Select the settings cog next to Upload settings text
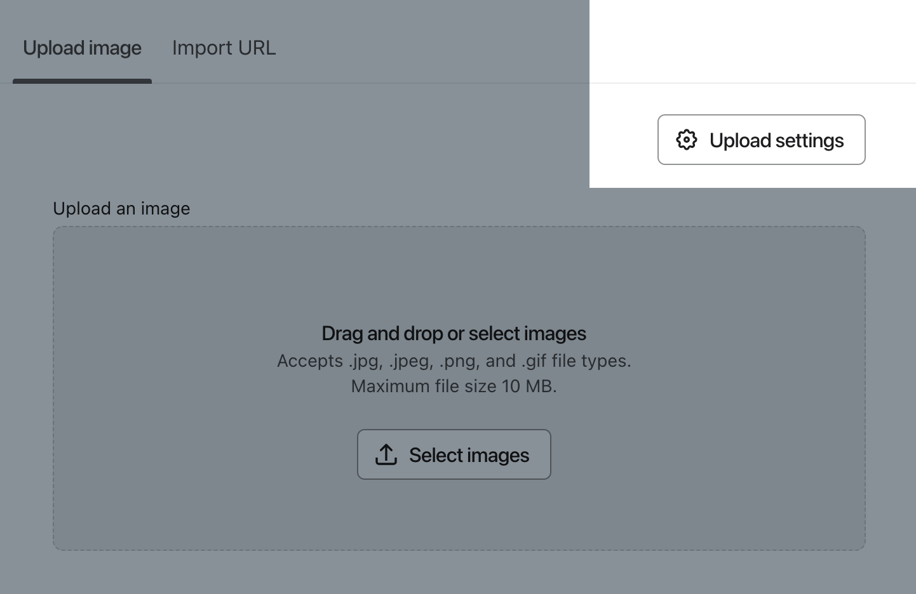This screenshot has width=916, height=594. click(687, 140)
